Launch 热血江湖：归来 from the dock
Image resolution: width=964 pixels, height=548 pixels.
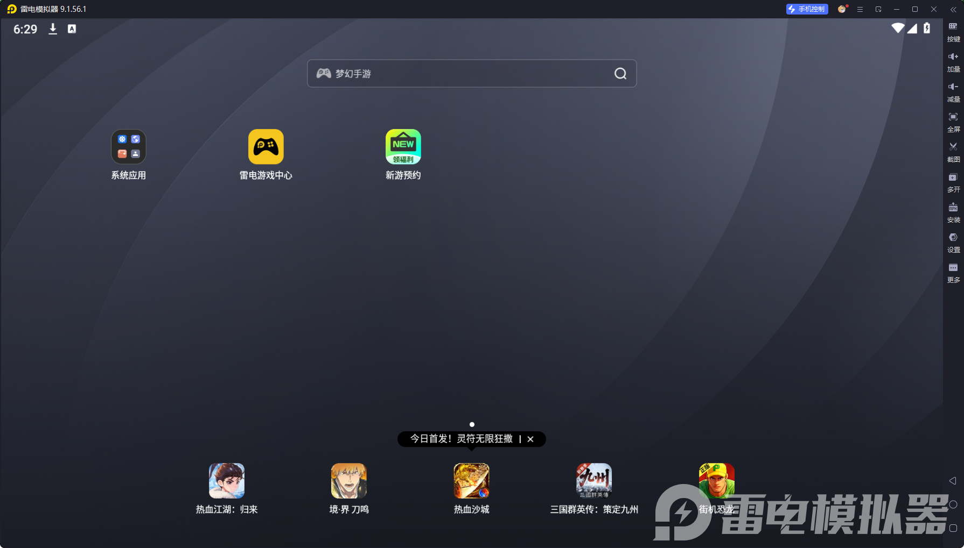click(227, 489)
